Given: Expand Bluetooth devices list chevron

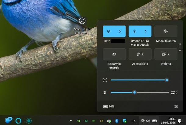Looking at the screenshot, I should tap(146, 31).
